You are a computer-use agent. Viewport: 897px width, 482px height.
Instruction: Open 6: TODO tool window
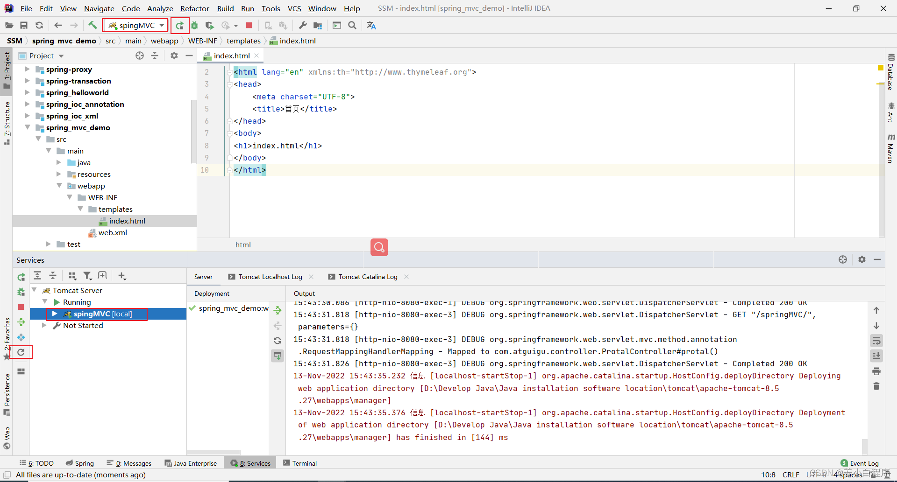point(36,463)
